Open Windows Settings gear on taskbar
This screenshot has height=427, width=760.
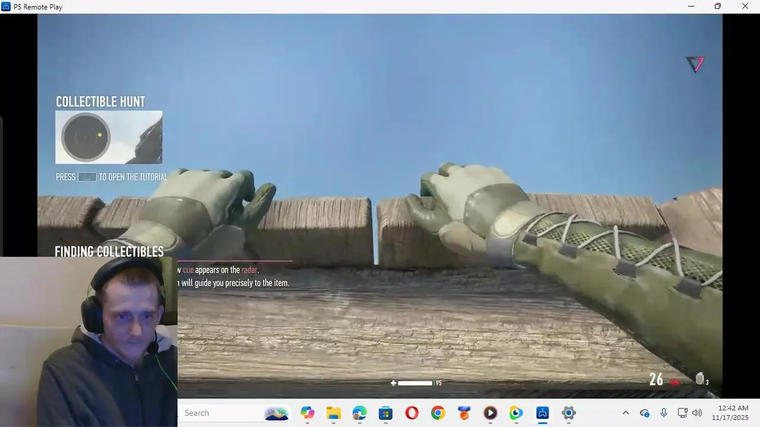568,413
